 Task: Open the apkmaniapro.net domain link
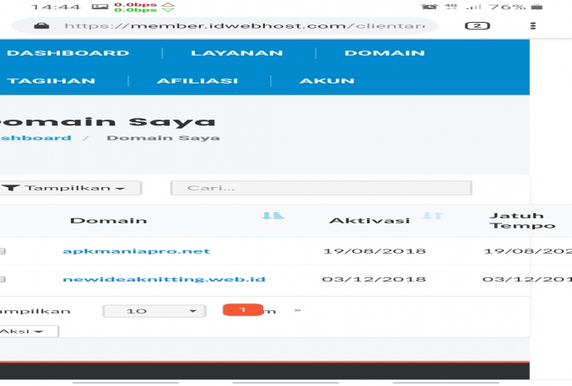click(136, 251)
